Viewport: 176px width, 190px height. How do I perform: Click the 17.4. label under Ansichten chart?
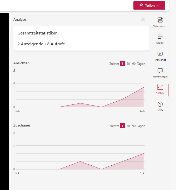click(17, 111)
